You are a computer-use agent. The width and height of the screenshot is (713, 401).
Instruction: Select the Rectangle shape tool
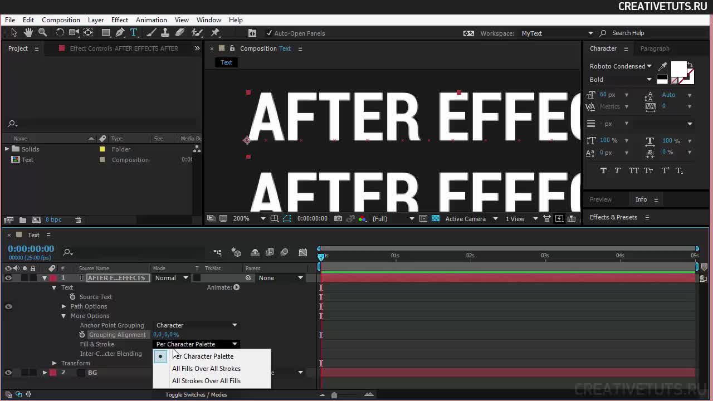(106, 33)
